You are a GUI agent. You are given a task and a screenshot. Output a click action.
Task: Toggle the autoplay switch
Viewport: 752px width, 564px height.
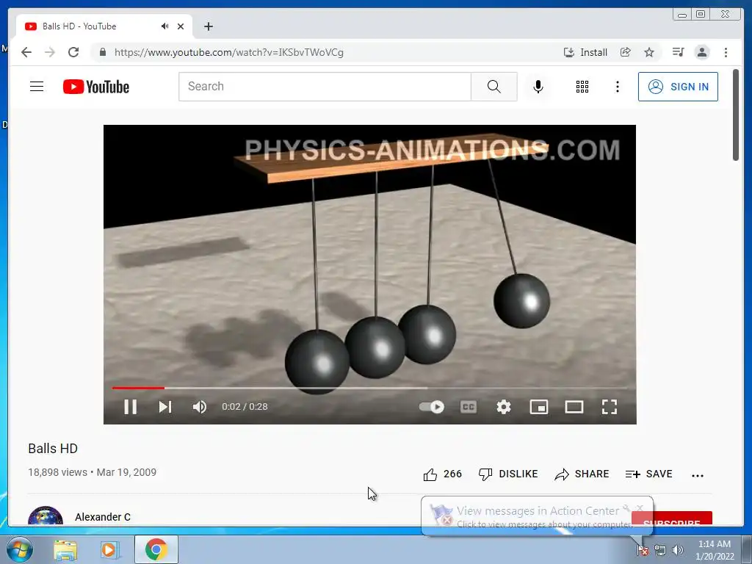(x=431, y=407)
